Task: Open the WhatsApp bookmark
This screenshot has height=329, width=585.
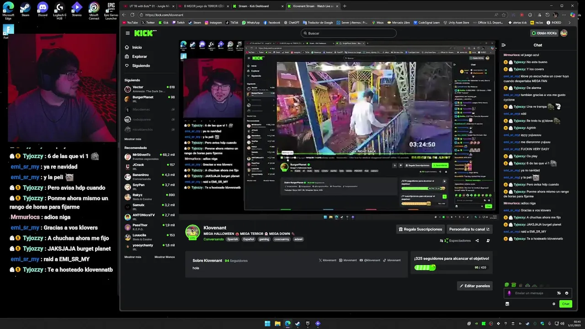Action: tap(250, 22)
